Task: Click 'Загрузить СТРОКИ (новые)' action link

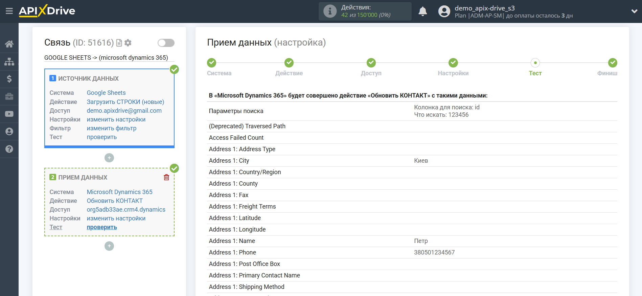Action: tap(125, 102)
